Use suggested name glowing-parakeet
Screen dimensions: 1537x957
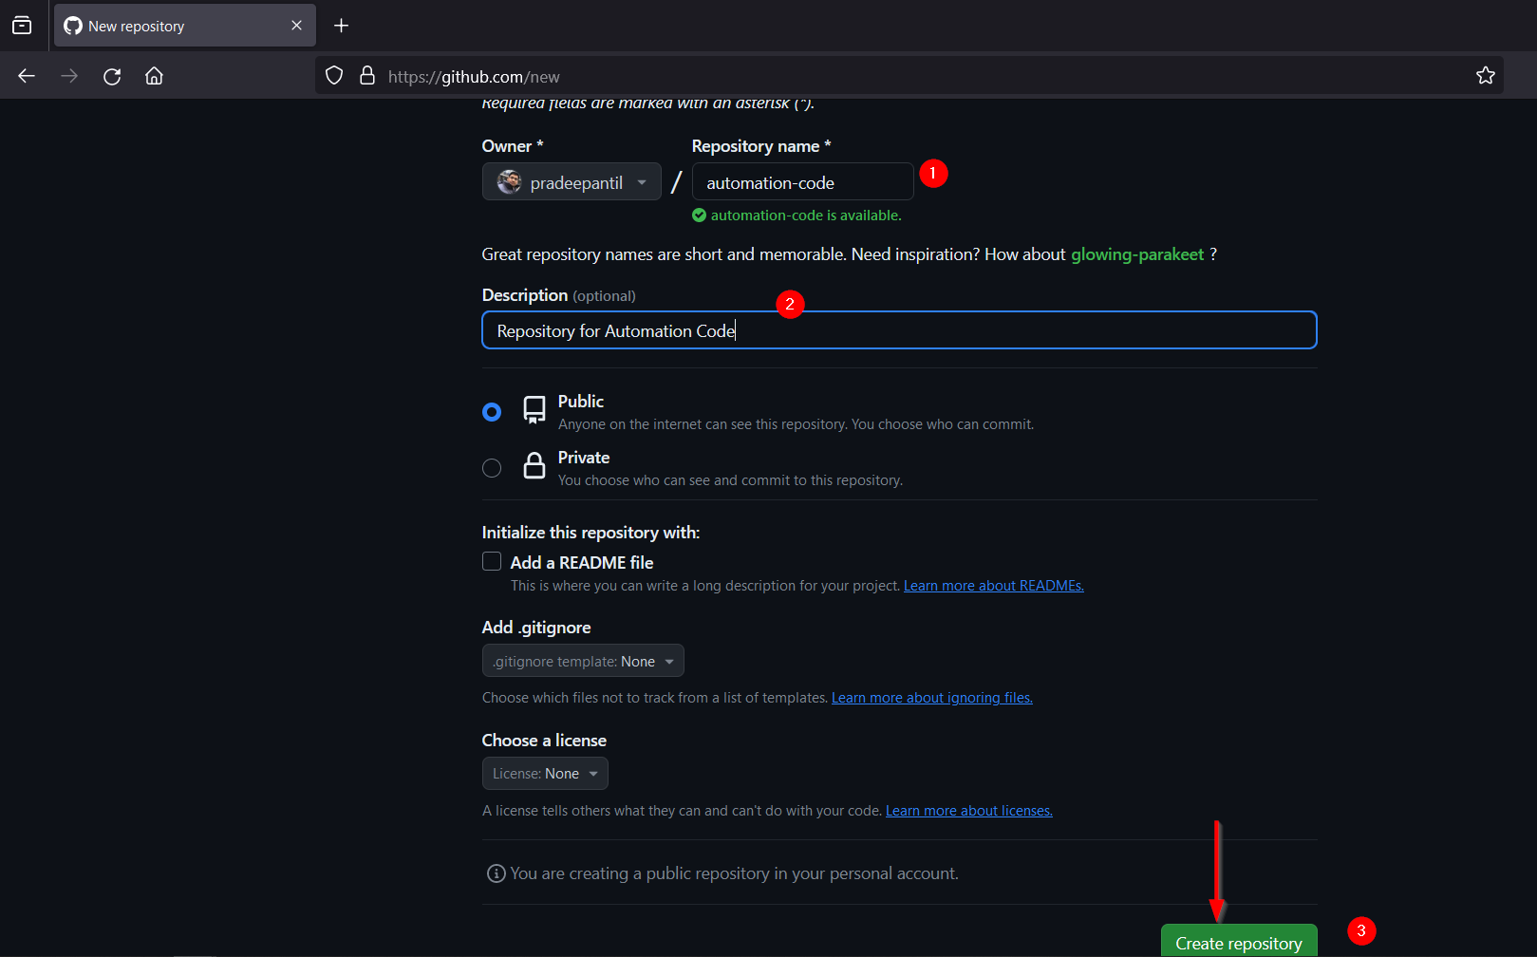[x=1137, y=254]
